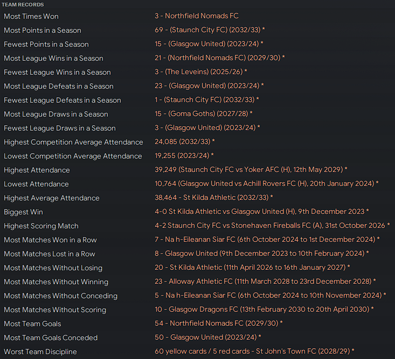
Task: Open '10,764 (Glasgow United vs Achill Rovers FC' match
Action: click(267, 184)
